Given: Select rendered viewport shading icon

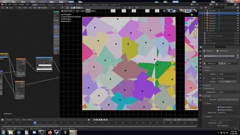Looking at the screenshot, I should pos(190,11).
